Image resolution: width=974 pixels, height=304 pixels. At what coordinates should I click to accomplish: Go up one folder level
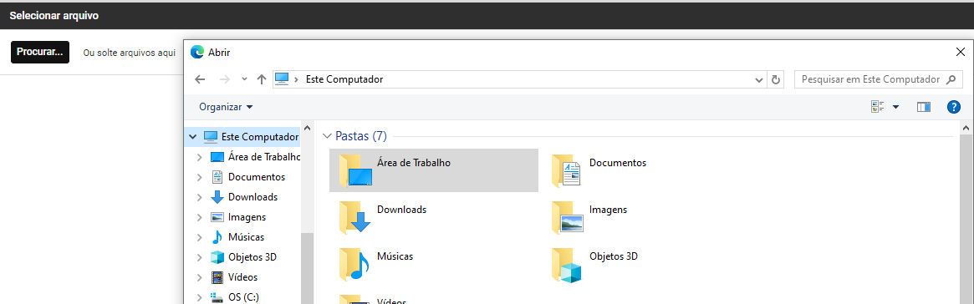[x=262, y=79]
